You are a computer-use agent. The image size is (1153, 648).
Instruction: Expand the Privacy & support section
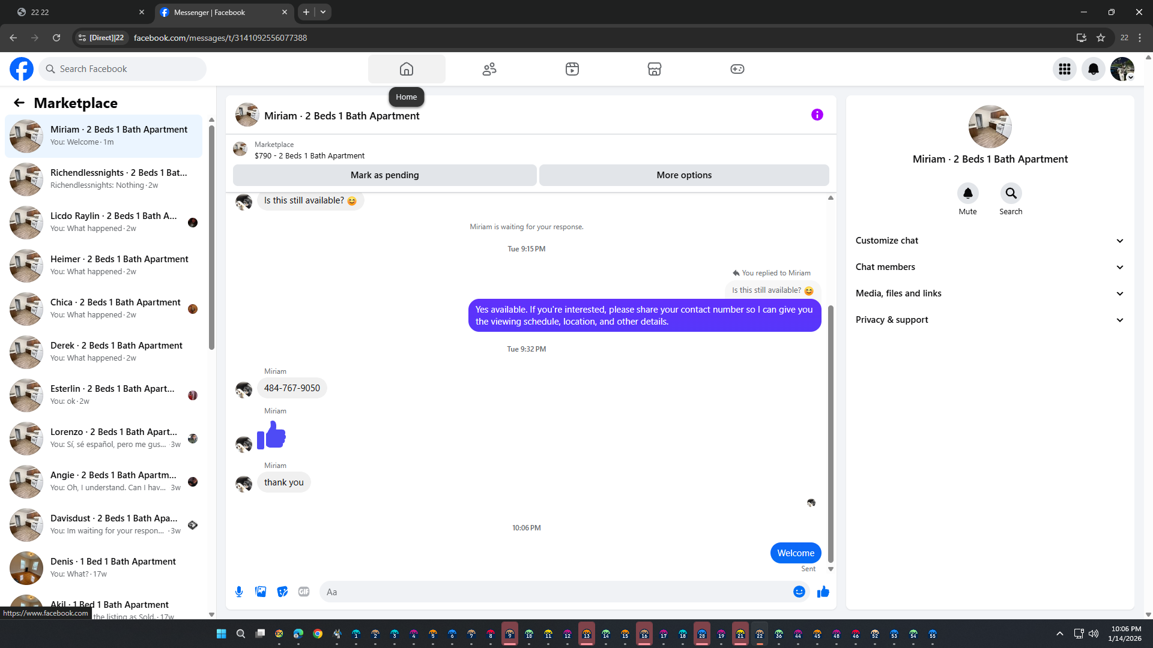(x=990, y=320)
